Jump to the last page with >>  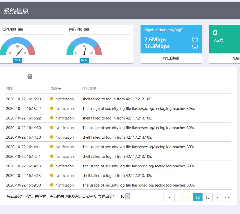[x=226, y=197]
